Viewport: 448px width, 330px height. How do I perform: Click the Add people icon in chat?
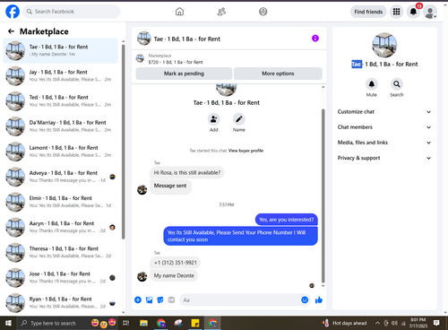213,119
